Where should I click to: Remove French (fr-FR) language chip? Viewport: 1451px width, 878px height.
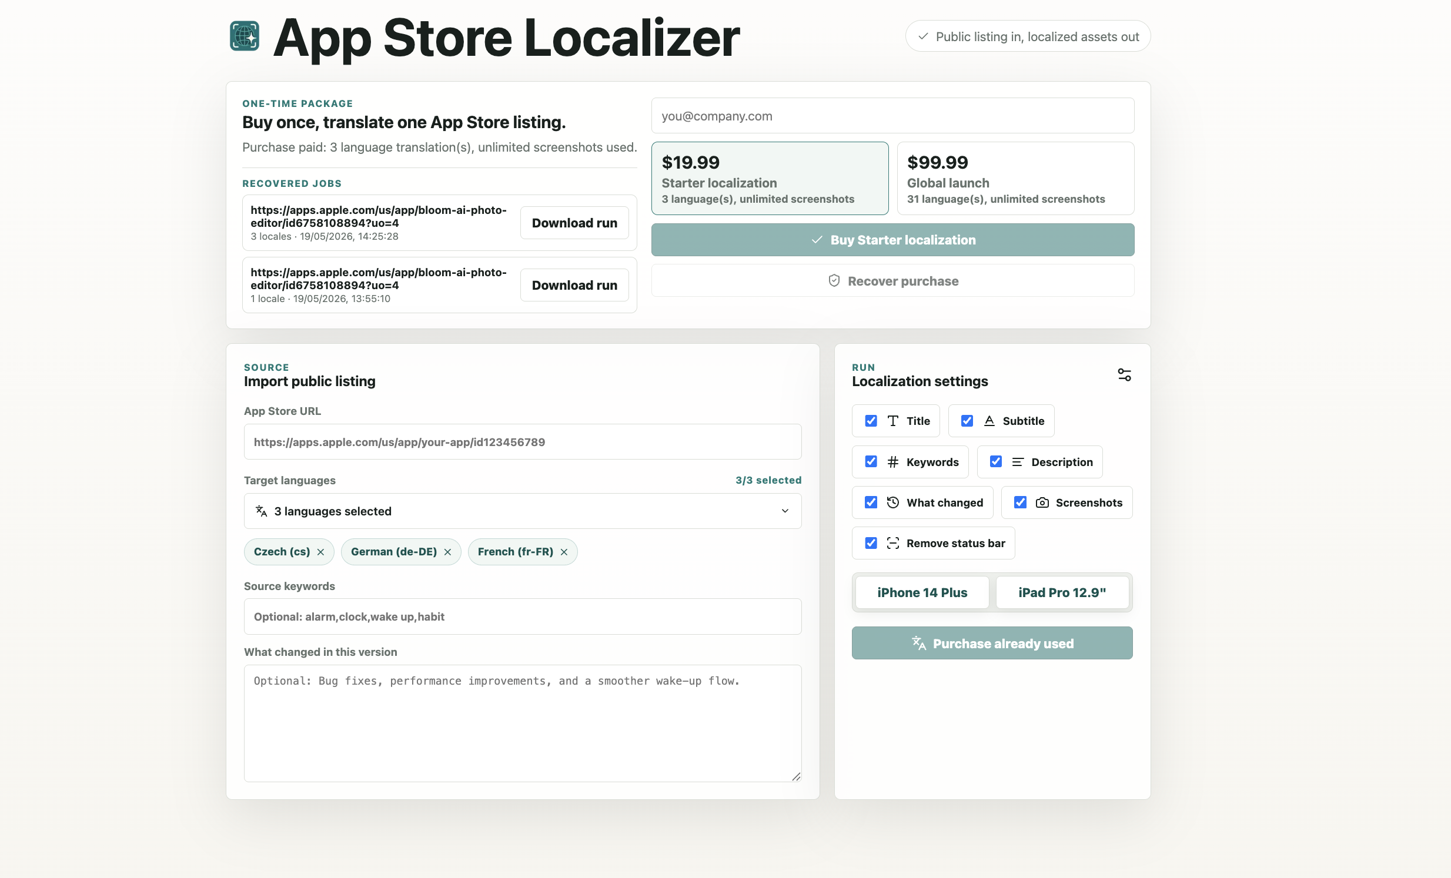[x=564, y=552]
